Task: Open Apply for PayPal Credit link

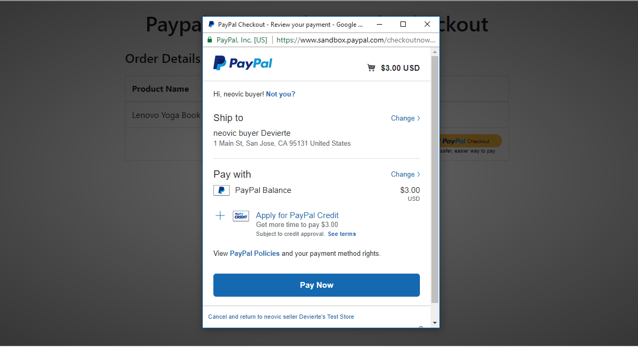Action: pos(297,215)
